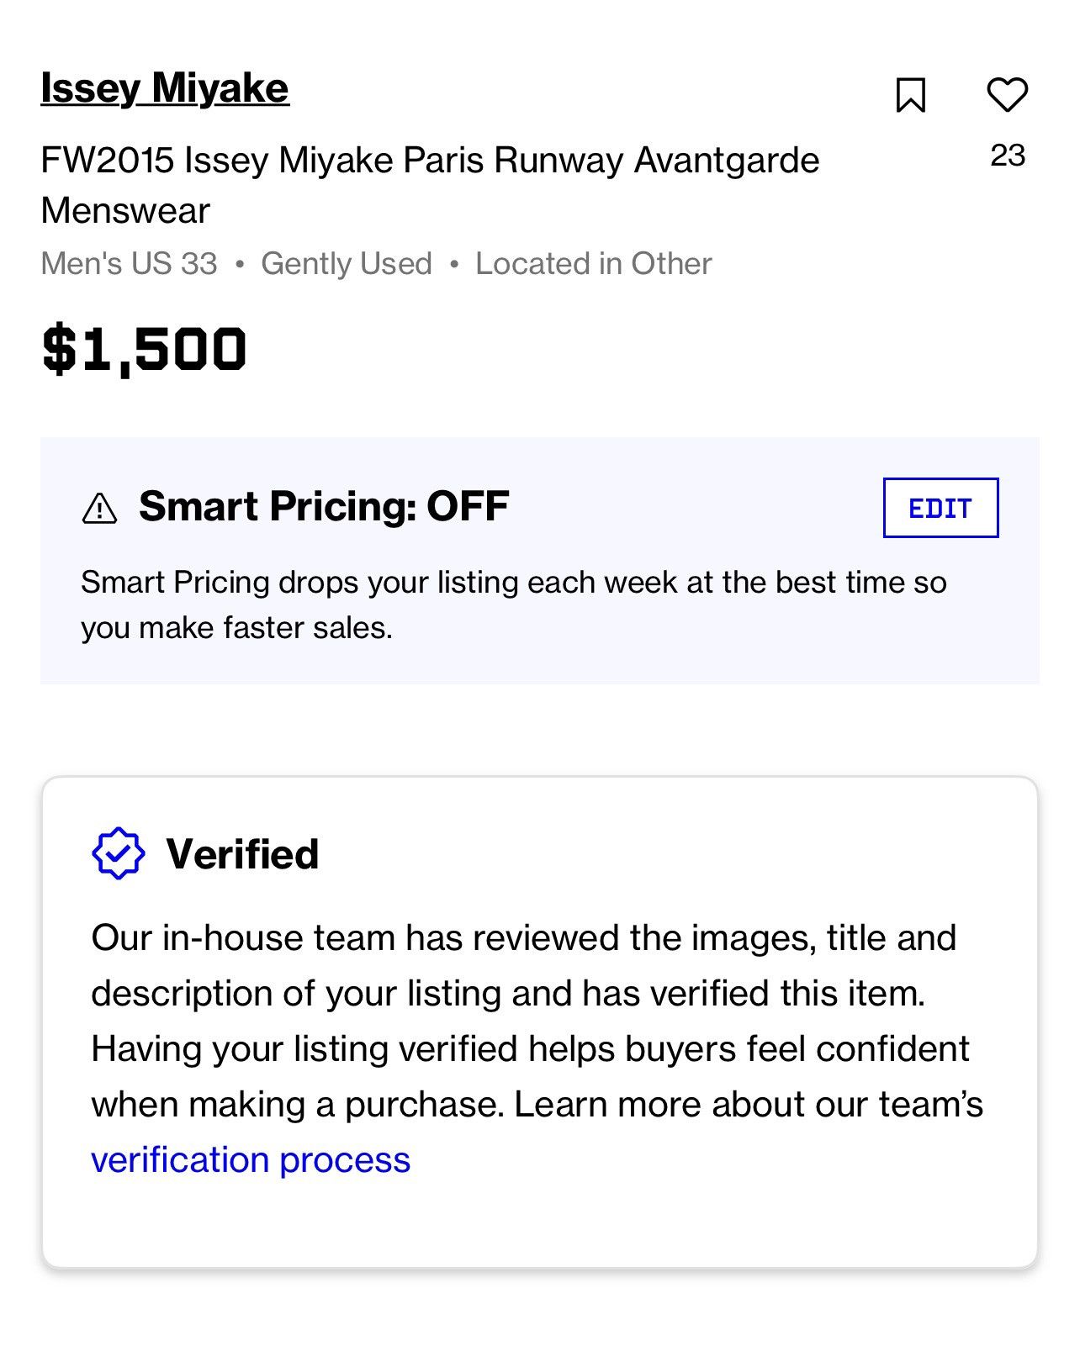The image size is (1080, 1346).
Task: Open the verification process link
Action: tap(251, 1160)
